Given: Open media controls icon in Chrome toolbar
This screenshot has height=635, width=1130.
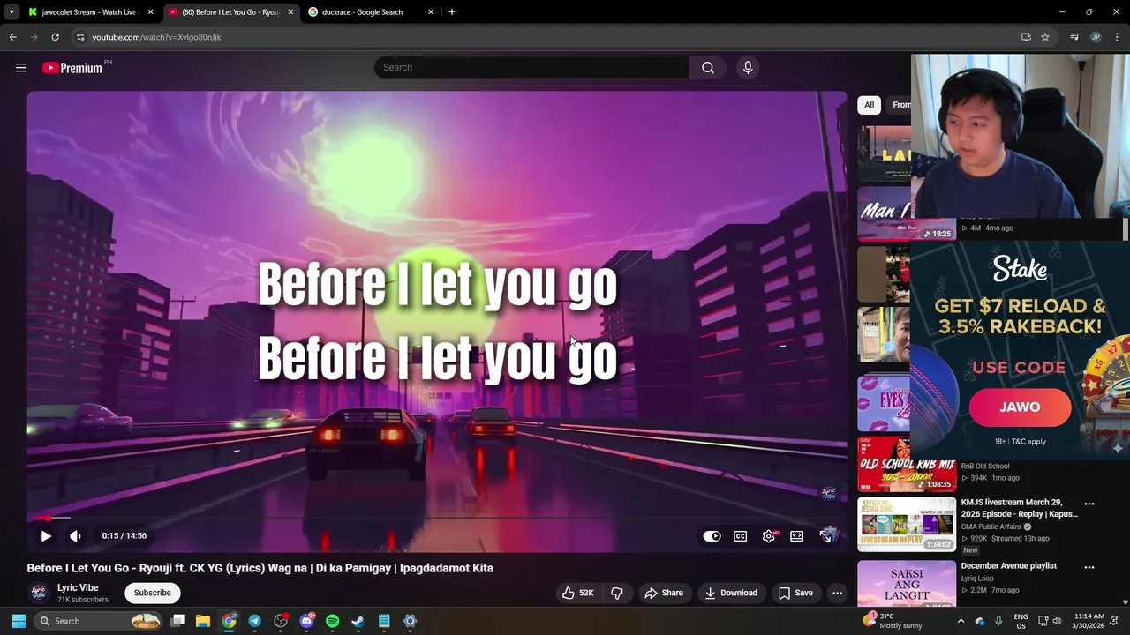Looking at the screenshot, I should [1074, 37].
